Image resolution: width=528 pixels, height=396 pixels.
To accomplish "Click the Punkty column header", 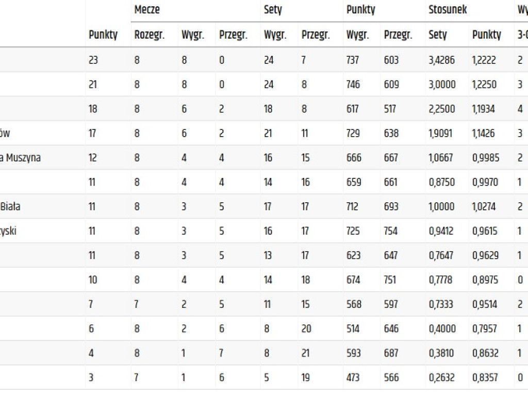I will [x=103, y=35].
